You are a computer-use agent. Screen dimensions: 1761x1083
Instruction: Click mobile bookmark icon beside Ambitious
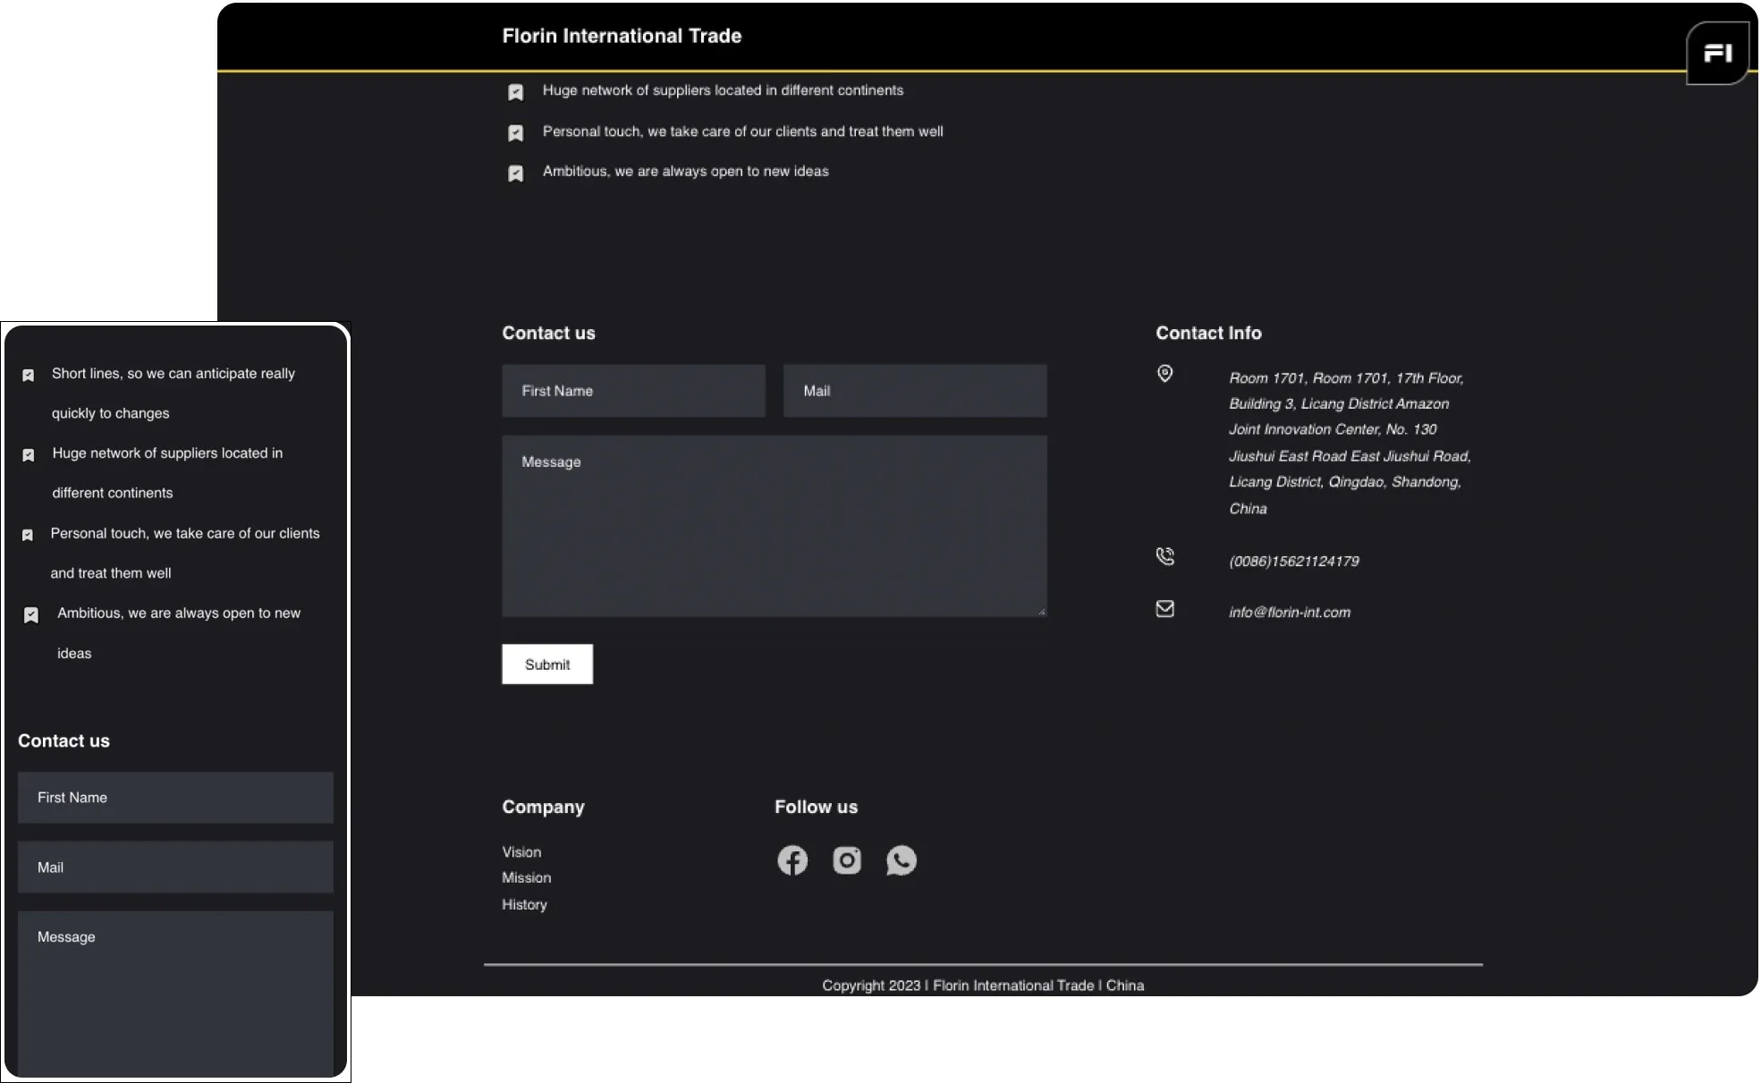pyautogui.click(x=31, y=615)
